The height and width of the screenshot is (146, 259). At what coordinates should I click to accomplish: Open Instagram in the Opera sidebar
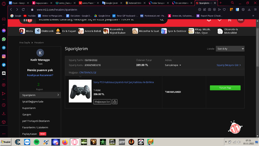pos(4,56)
